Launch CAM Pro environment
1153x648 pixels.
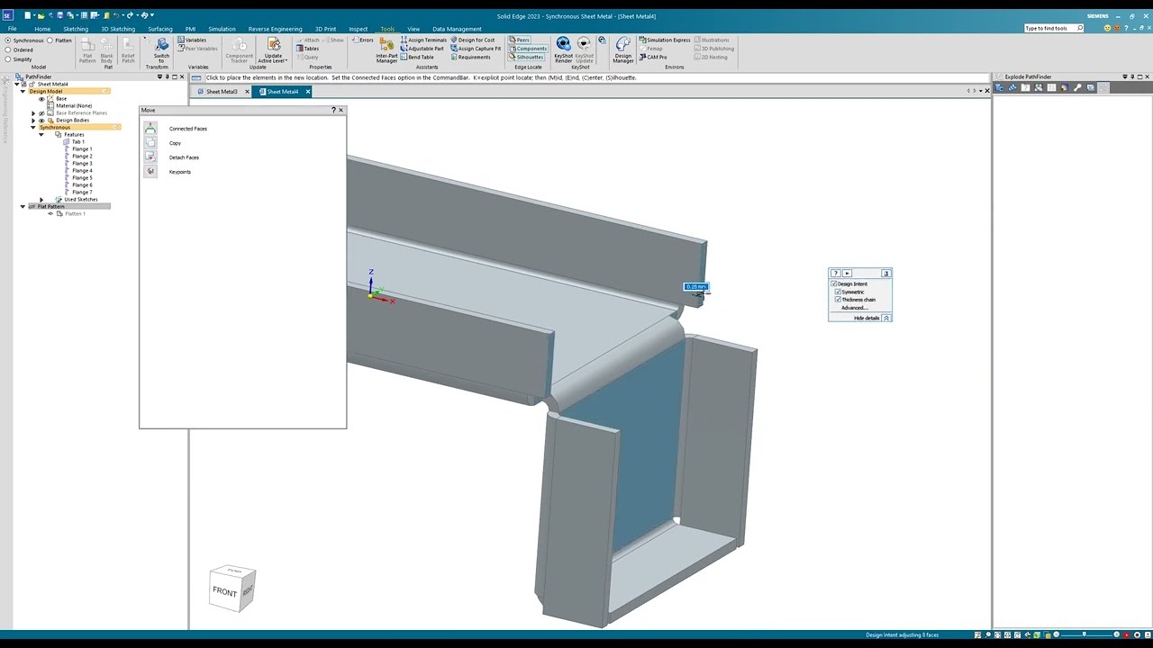click(x=653, y=57)
